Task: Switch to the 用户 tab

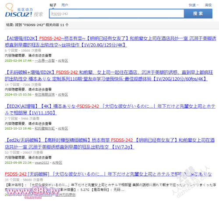Action: [x=64, y=5]
